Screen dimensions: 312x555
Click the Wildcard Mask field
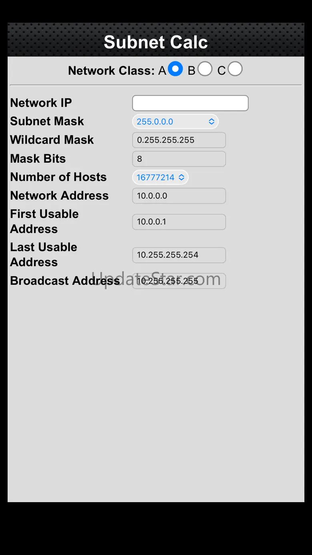(179, 140)
